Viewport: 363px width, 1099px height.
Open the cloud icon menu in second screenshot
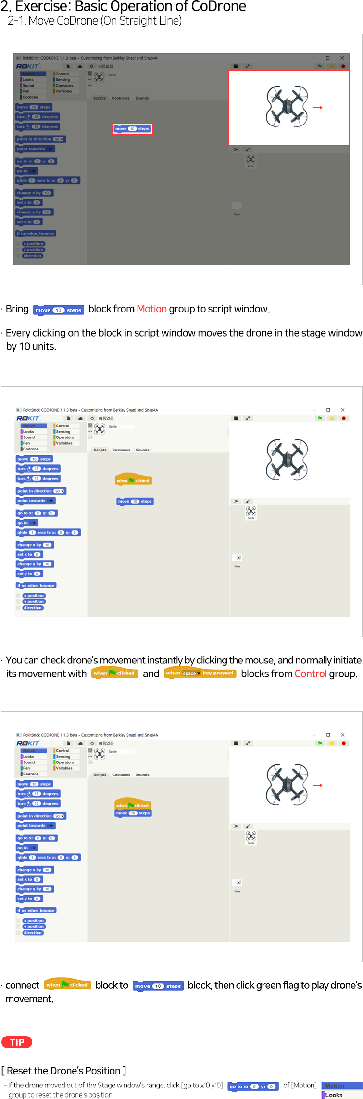(80, 418)
